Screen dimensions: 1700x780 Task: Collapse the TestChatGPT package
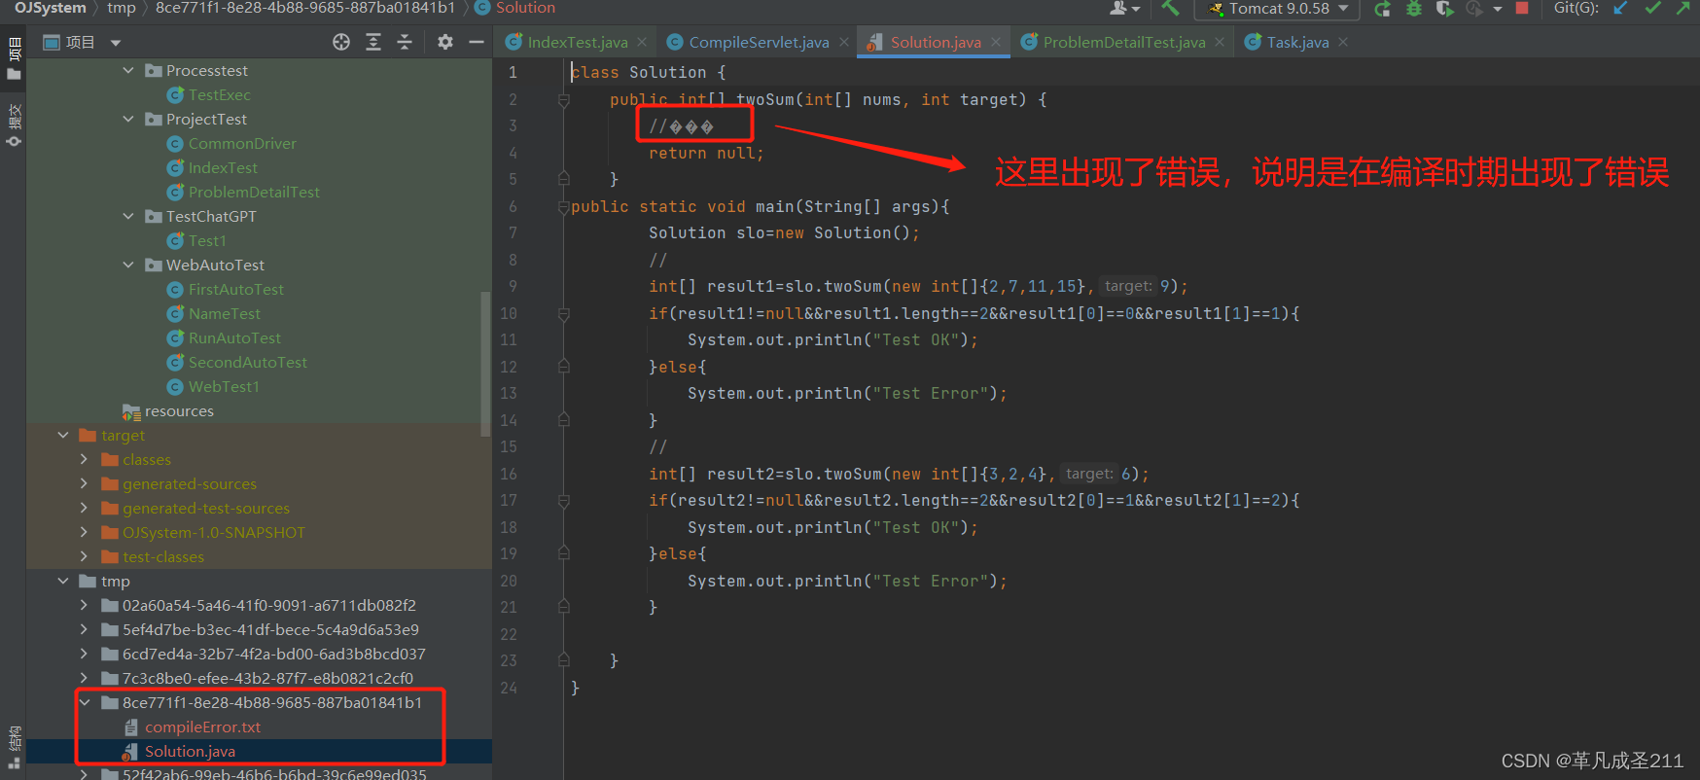128,216
